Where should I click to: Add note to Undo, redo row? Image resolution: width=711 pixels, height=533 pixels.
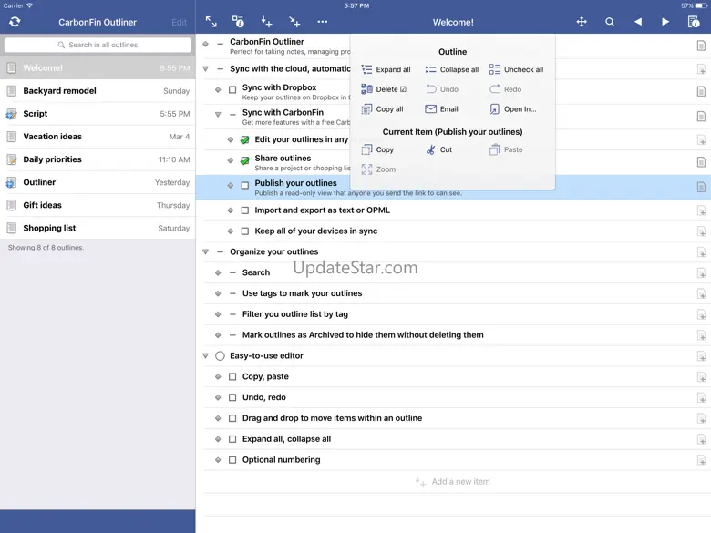click(701, 398)
